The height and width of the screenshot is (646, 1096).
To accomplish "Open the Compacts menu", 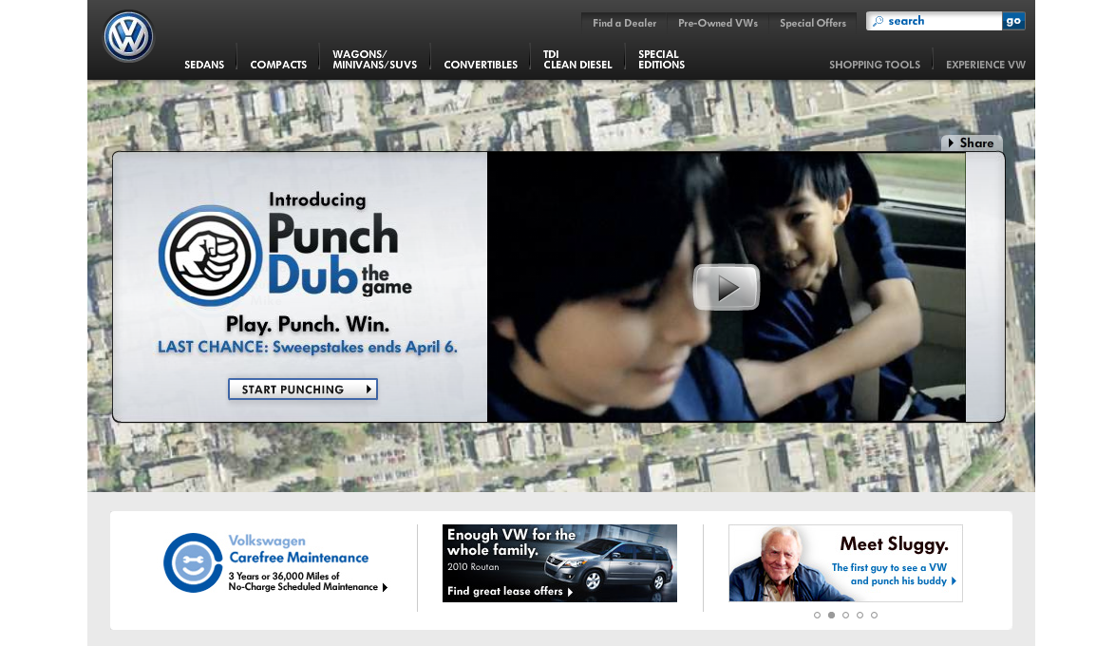I will click(278, 65).
